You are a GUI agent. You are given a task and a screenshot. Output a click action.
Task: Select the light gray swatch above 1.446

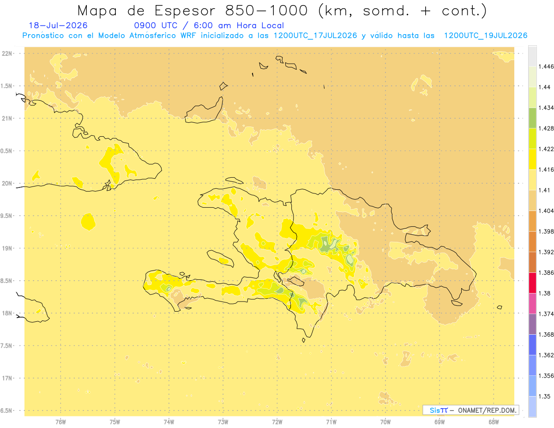532,56
